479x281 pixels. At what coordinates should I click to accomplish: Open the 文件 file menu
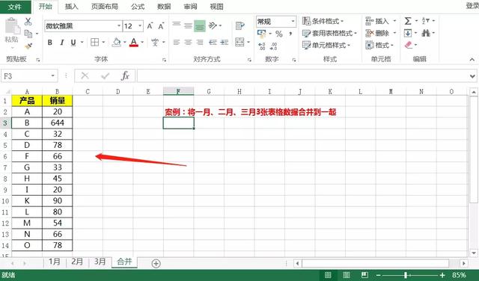[x=15, y=7]
